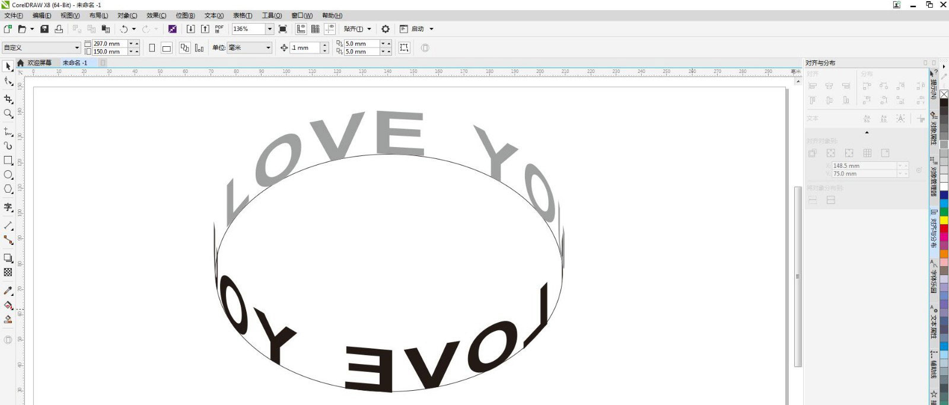949x405 pixels.
Task: Switch to the 欢迎屏幕 tab
Action: pyautogui.click(x=39, y=63)
